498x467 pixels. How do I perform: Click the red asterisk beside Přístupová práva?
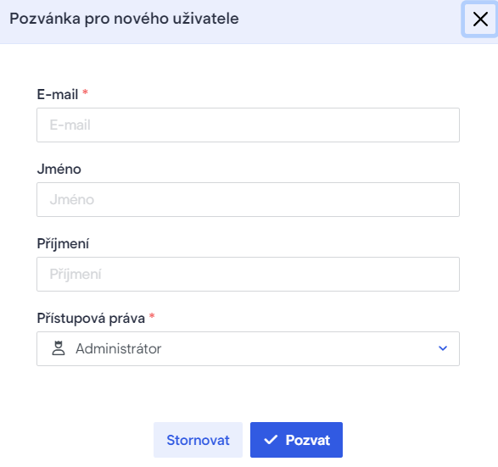point(152,315)
